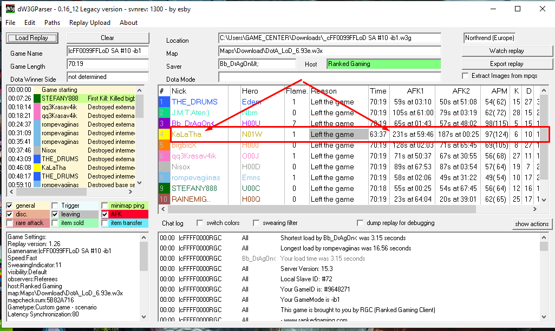Viewport: 555px width, 331px height.
Task: Click player table horizontal scrollbar right arrow
Action: (535, 209)
